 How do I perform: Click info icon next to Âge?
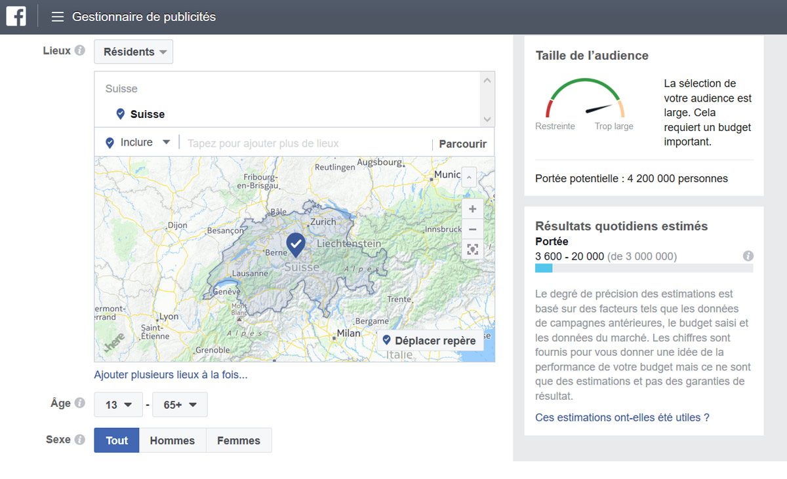[80, 404]
